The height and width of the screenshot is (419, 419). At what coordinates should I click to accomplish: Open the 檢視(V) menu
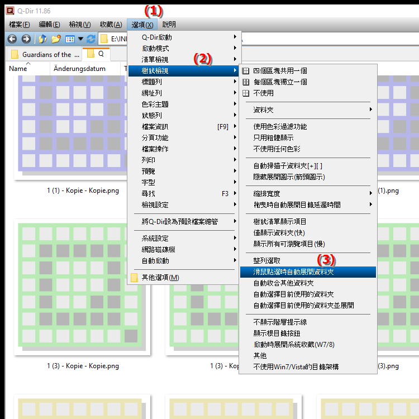pos(80,25)
